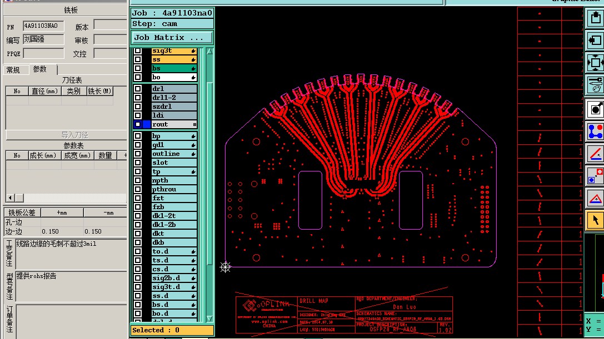Toggle the checkbox for the outline layer
604x339 pixels.
[138, 154]
